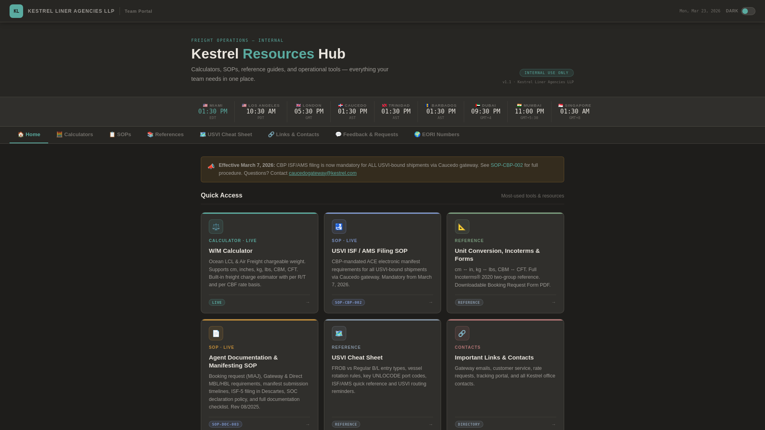The image size is (765, 430).
Task: Follow the SOP-CBP-002 link in announcement
Action: 506,165
